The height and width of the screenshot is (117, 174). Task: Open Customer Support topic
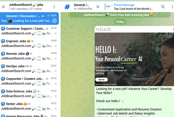(29, 31)
